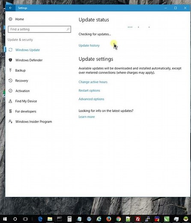
Task: Click Change active hours link
Action: pyautogui.click(x=93, y=82)
